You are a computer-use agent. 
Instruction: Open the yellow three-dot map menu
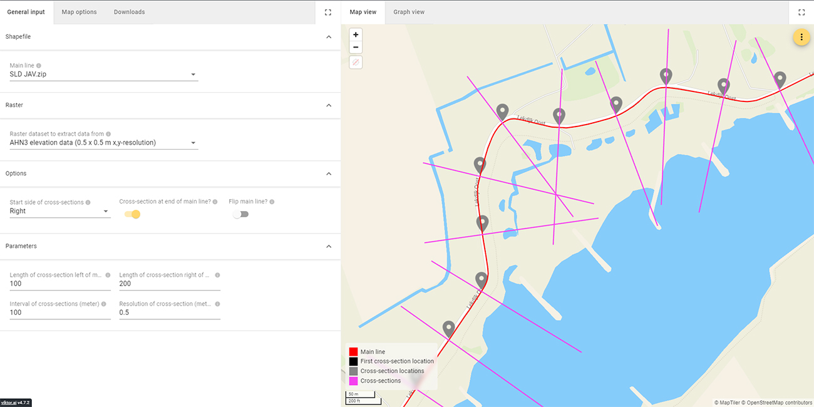(801, 37)
